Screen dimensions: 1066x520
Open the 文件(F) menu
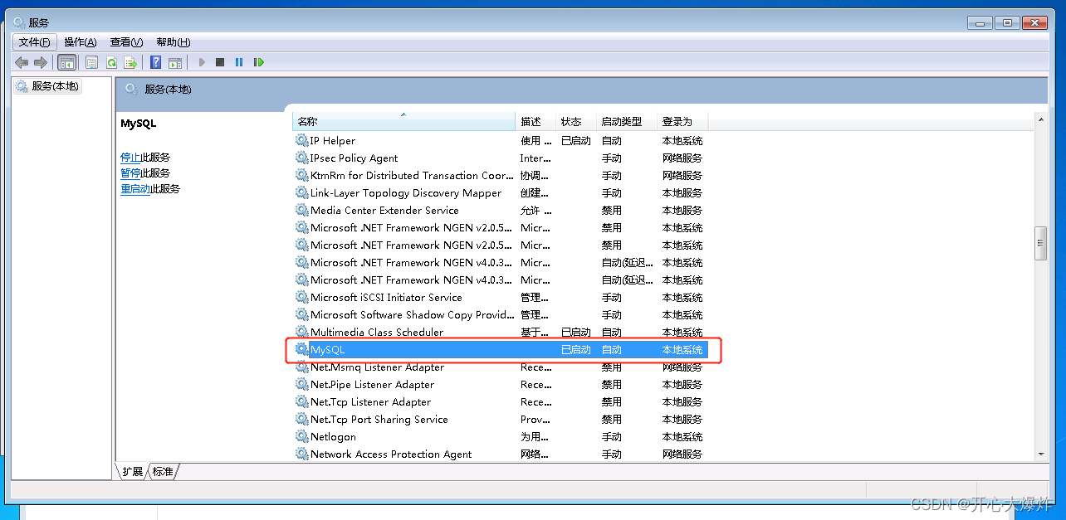point(34,42)
